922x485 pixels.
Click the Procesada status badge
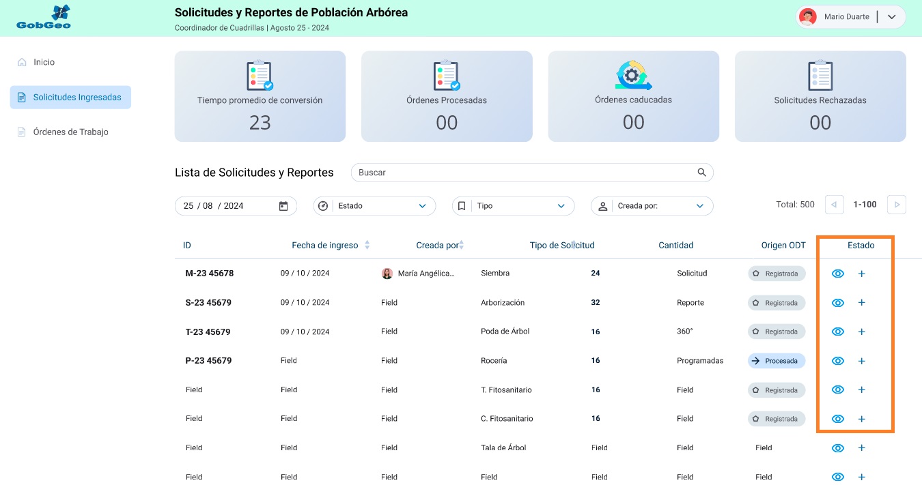(777, 361)
